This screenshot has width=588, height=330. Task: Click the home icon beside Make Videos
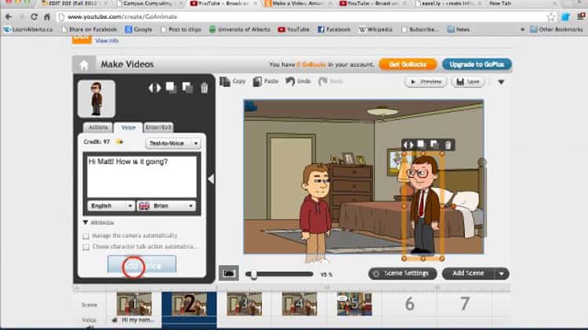(x=83, y=65)
